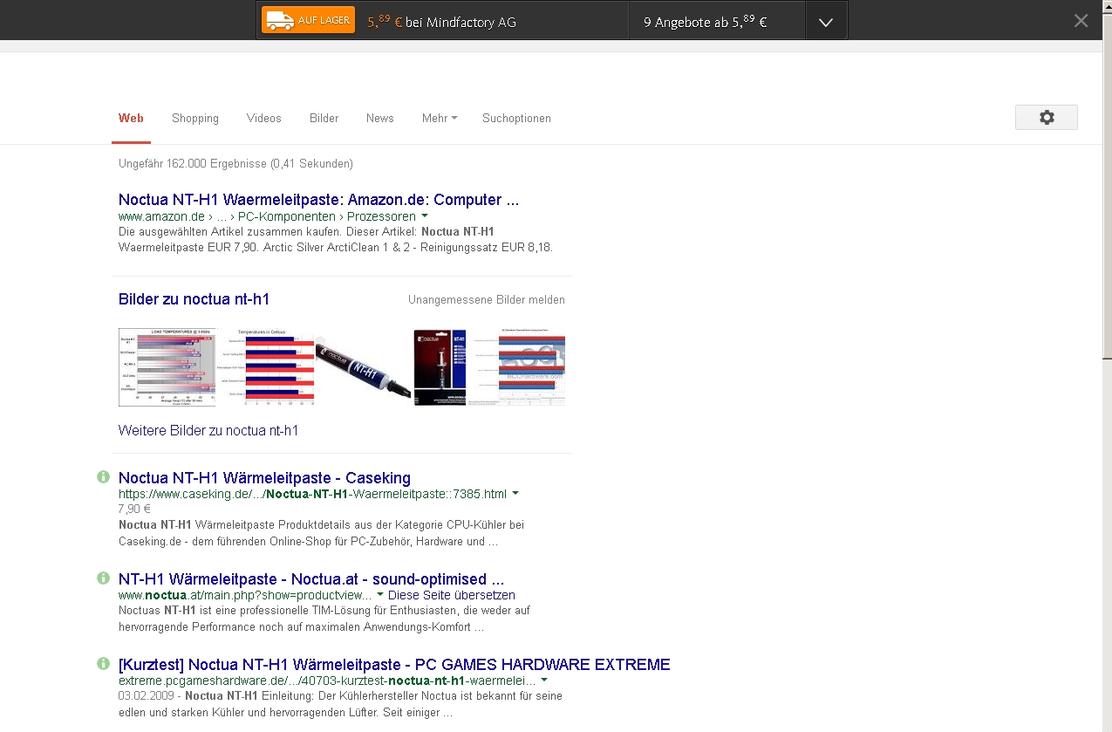Expand the offers bar chevron dropdown

(x=826, y=23)
